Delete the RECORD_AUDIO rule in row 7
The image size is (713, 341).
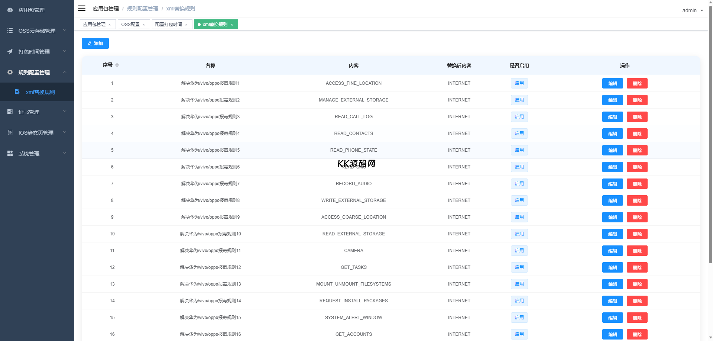pos(637,184)
